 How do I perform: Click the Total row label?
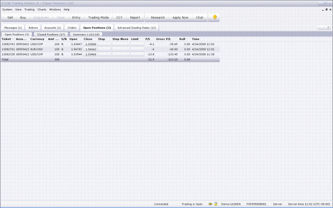(x=5, y=60)
